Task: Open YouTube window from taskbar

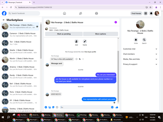Action: (23, 115)
